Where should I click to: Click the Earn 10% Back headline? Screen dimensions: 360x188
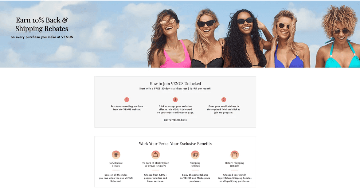tap(42, 24)
